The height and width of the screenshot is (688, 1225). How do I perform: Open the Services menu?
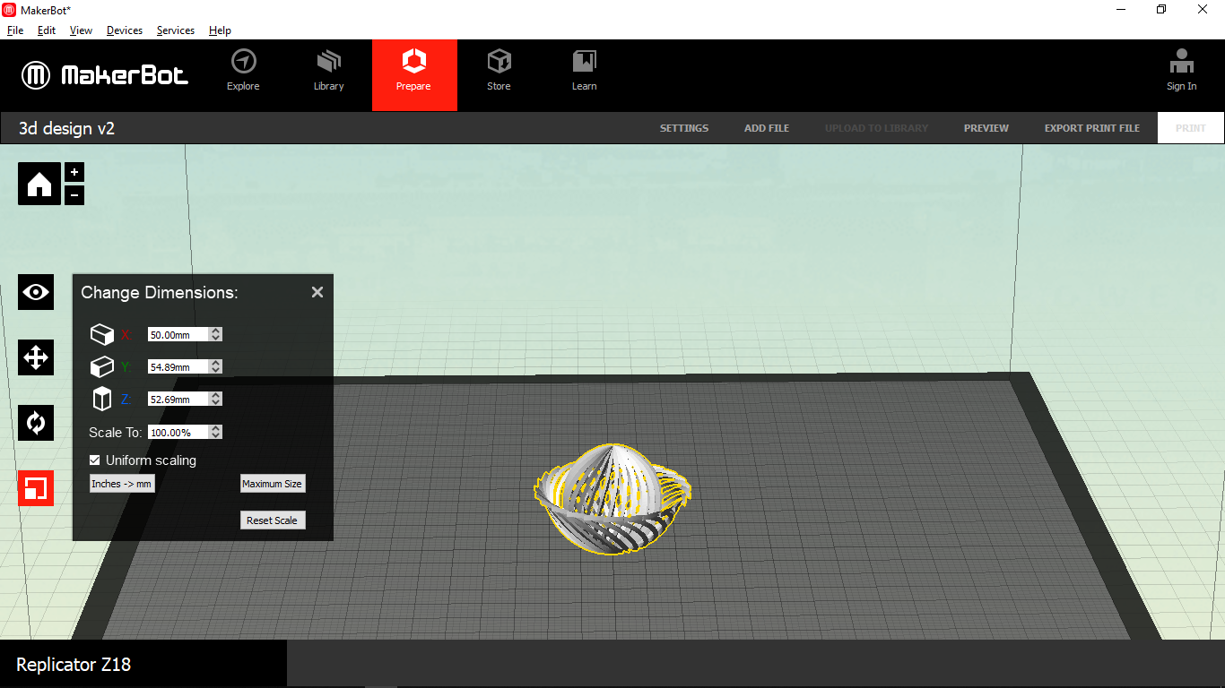pos(176,30)
